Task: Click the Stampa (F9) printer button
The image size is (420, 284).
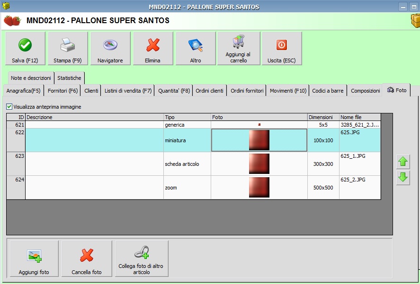Action: (x=68, y=48)
